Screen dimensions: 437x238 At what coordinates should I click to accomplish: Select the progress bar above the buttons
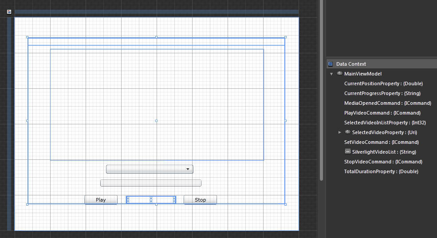(151, 183)
